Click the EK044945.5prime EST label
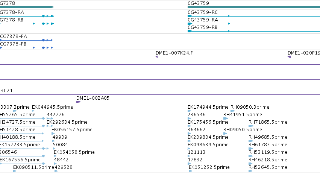Screen dimensions: 320x173 52,107
